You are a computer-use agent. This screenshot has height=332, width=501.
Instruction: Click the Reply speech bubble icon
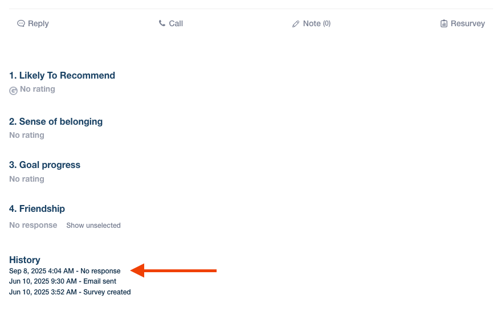tap(21, 24)
